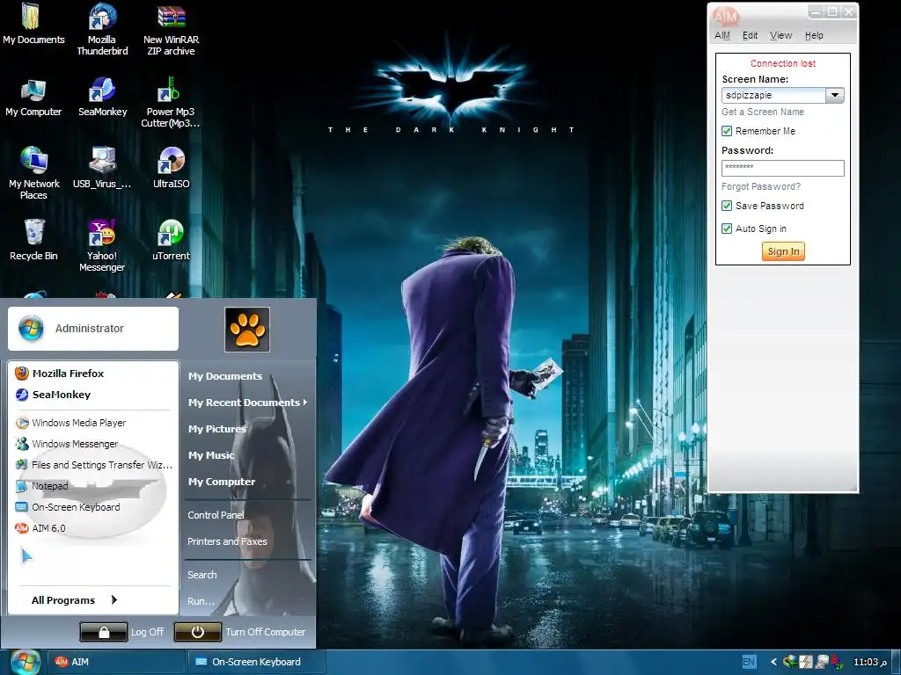Click the Get a Screen Name link
Image resolution: width=901 pixels, height=675 pixels.
click(763, 112)
